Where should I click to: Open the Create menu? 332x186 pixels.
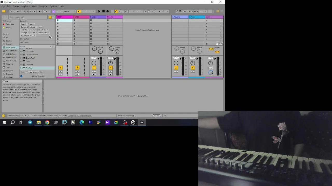click(x=16, y=6)
